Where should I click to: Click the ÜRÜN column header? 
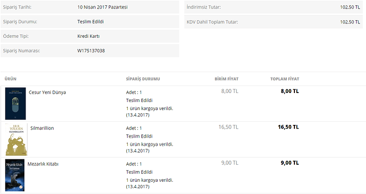(11, 79)
